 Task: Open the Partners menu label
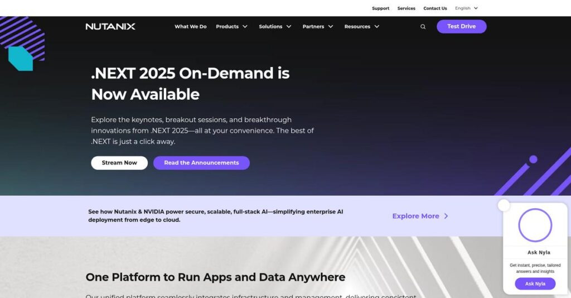click(x=313, y=27)
